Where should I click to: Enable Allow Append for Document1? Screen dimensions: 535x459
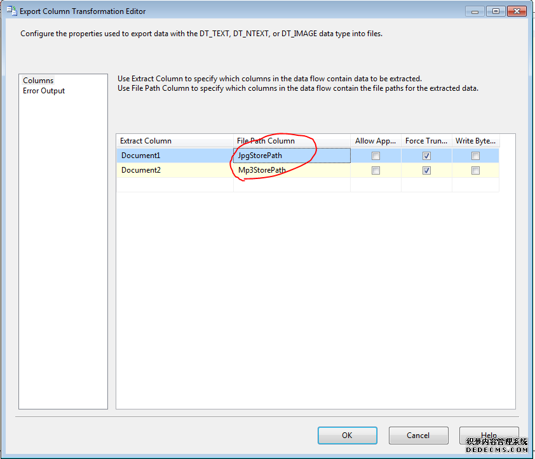tap(376, 156)
